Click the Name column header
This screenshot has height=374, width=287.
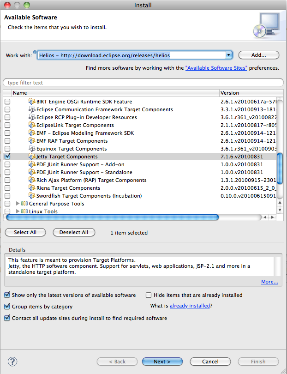pos(115,93)
